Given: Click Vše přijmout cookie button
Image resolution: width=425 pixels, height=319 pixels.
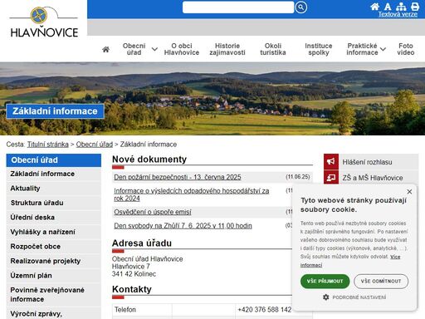Looking at the screenshot, I should 325,282.
